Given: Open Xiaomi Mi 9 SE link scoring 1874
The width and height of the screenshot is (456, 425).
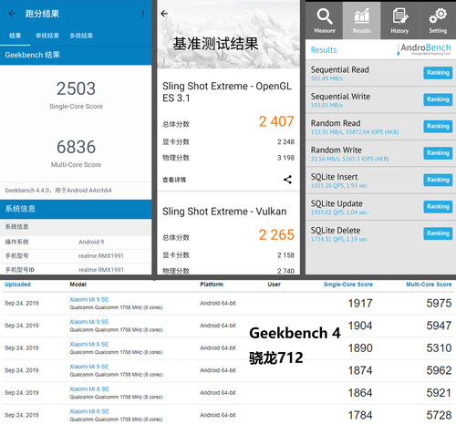Looking at the screenshot, I should pyautogui.click(x=89, y=367).
